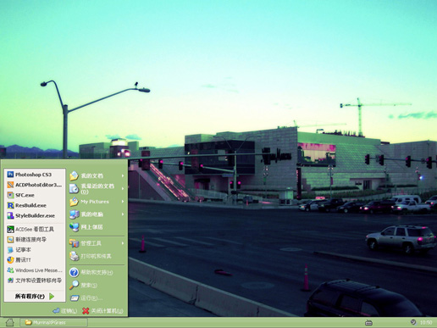Launch the 腾讯TT browser
437x328 pixels.
pyautogui.click(x=35, y=260)
